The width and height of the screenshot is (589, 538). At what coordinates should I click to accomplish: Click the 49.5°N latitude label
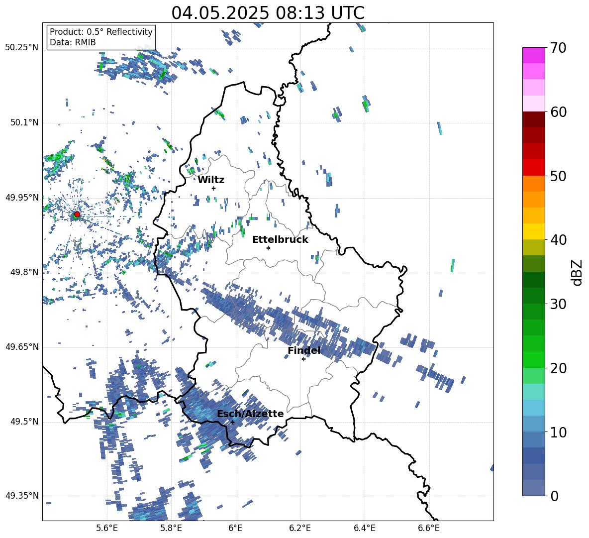(24, 422)
